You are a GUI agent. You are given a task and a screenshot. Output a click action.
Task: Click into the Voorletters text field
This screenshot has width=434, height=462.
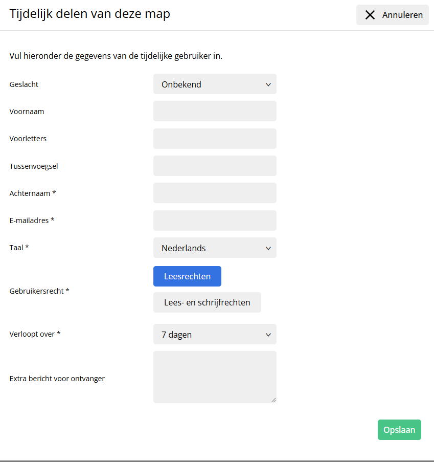coord(215,139)
